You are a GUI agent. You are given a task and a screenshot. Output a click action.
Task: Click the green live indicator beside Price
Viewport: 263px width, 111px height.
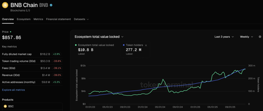11,32
